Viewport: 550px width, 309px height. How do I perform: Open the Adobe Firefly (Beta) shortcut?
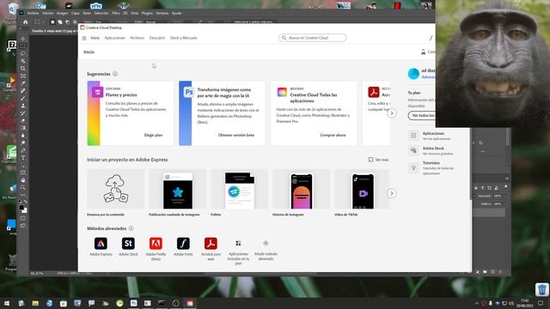click(x=156, y=244)
